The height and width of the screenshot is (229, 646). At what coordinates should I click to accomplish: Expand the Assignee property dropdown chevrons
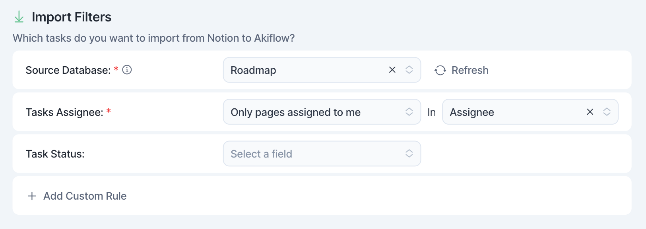coord(607,112)
